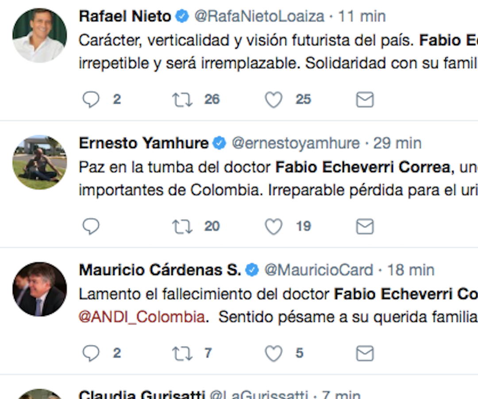Send Rafael Nieto's tweet via direct message

(365, 100)
